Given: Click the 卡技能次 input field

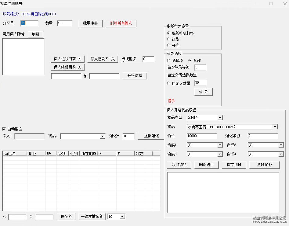Looking at the screenshot, I should coord(148,59).
